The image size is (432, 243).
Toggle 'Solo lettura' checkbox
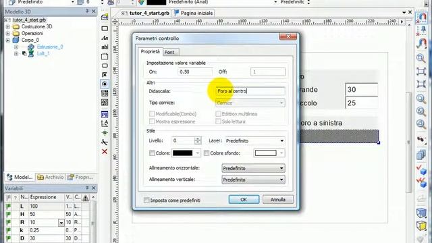point(218,122)
